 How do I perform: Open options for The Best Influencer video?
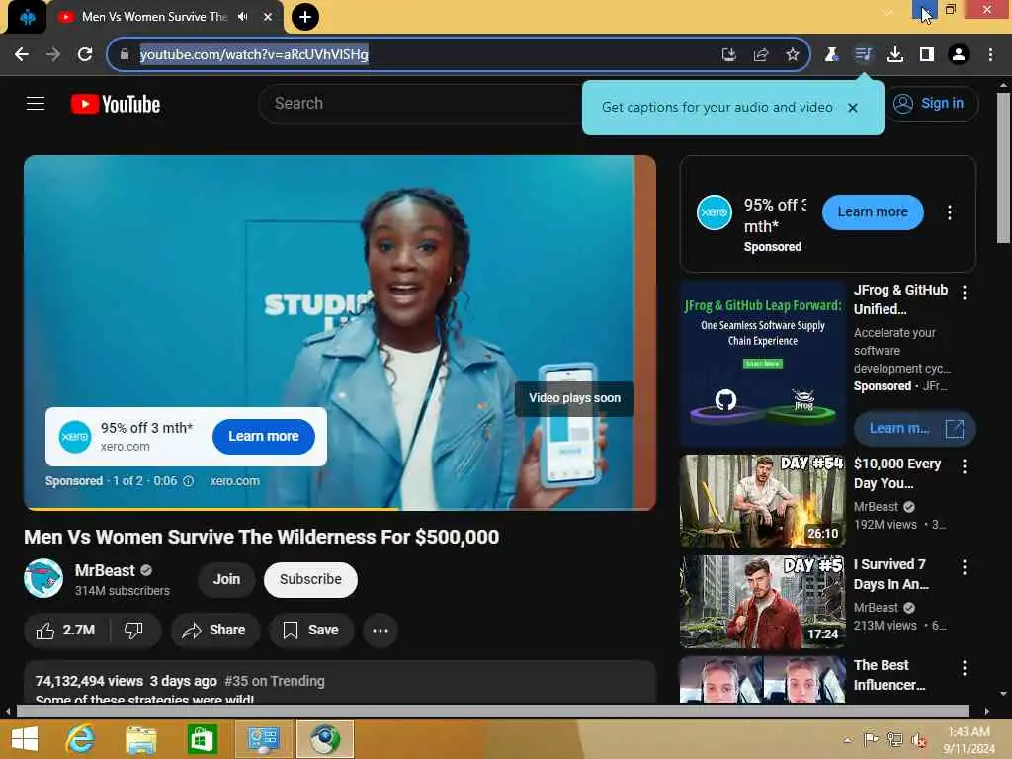click(965, 668)
